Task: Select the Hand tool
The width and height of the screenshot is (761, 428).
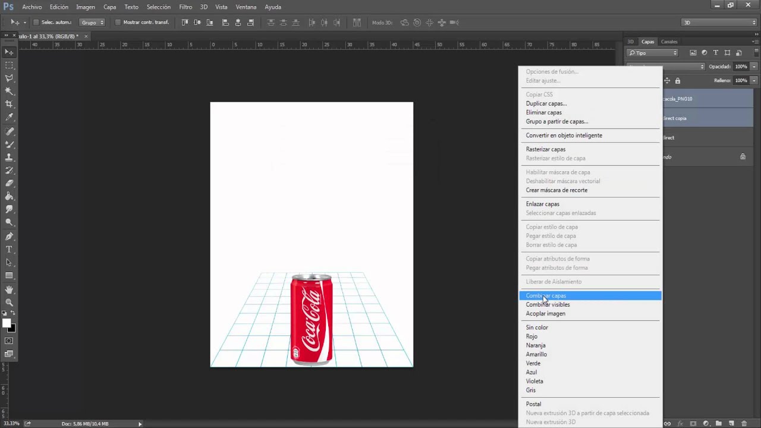Action: tap(9, 289)
